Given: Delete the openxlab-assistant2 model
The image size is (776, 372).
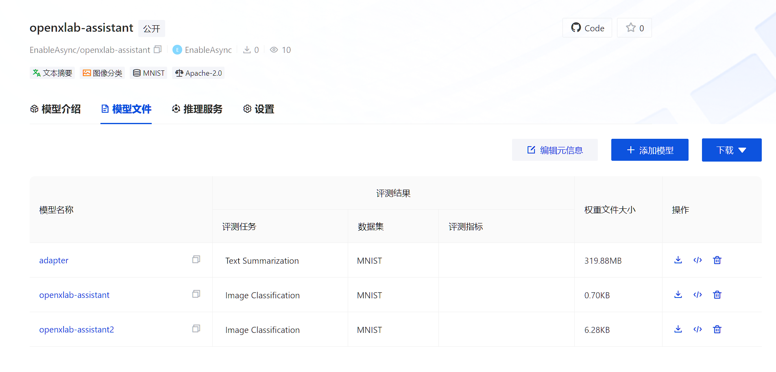Looking at the screenshot, I should click(x=717, y=329).
